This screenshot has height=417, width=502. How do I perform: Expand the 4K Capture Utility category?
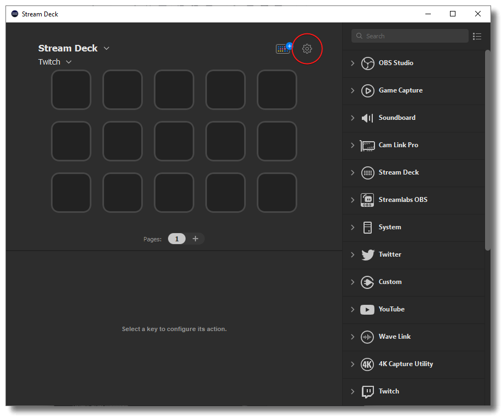[x=353, y=364]
